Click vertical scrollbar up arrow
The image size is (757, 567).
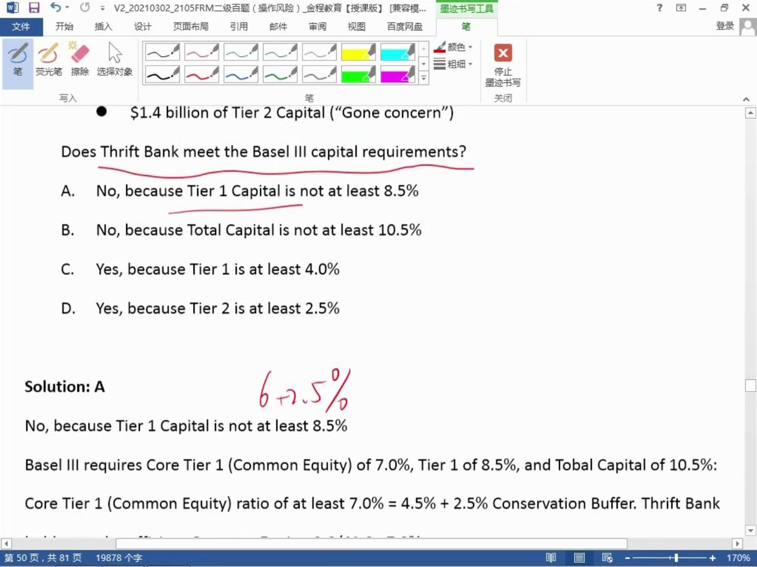click(751, 113)
